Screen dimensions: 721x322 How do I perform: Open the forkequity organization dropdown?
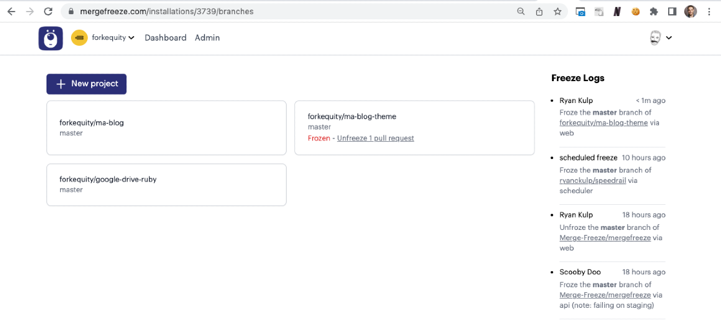point(113,37)
